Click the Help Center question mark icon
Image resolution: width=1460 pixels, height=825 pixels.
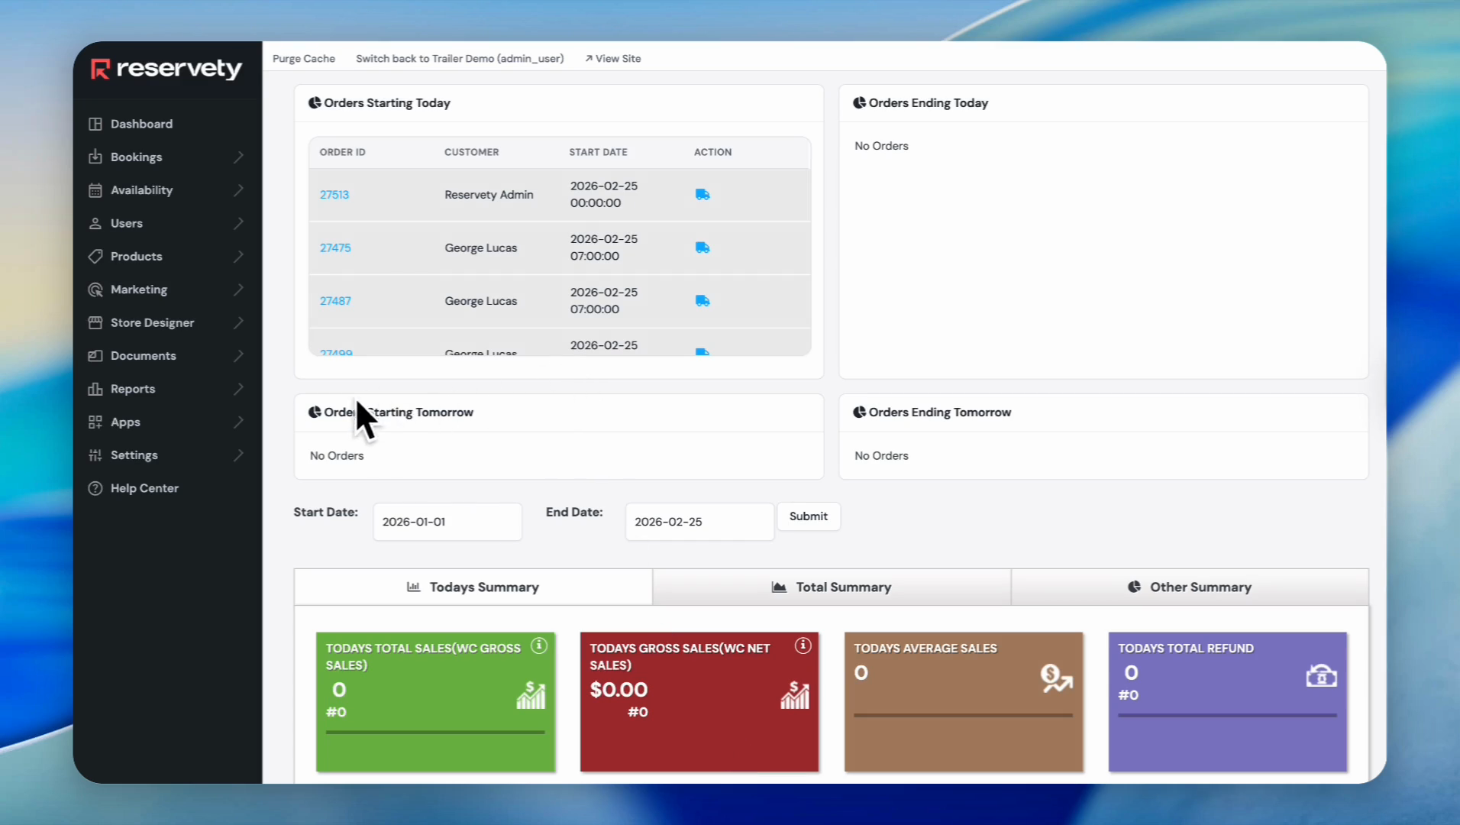[95, 488]
